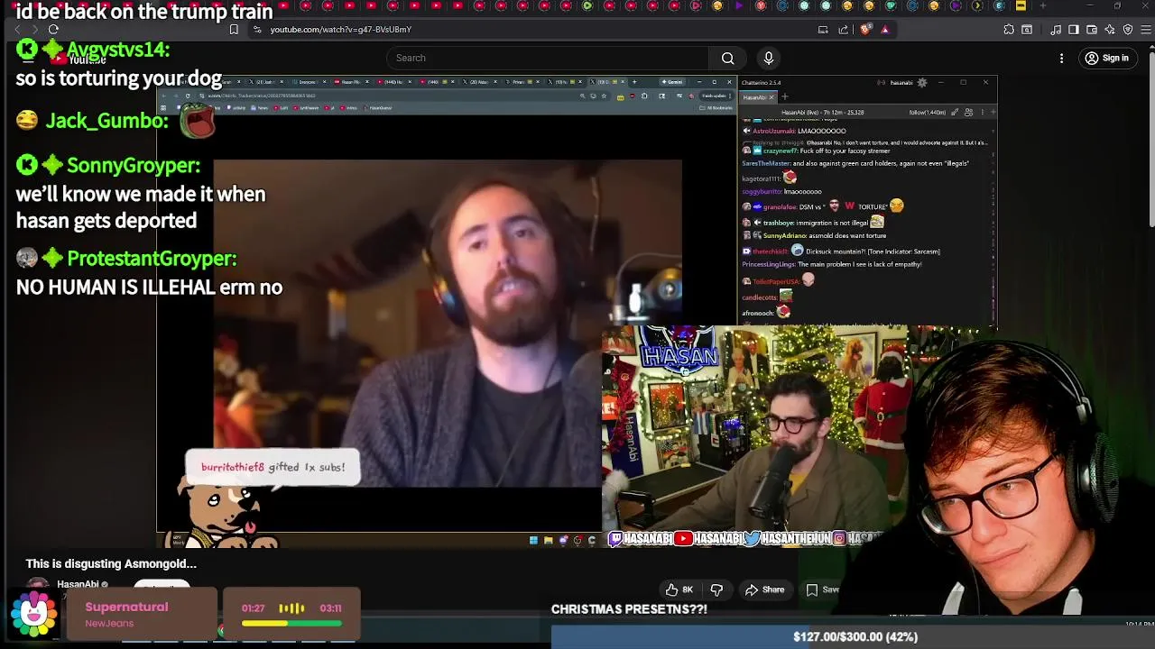Click username thetechkid1 in chat
1155x649 pixels.
click(770, 251)
